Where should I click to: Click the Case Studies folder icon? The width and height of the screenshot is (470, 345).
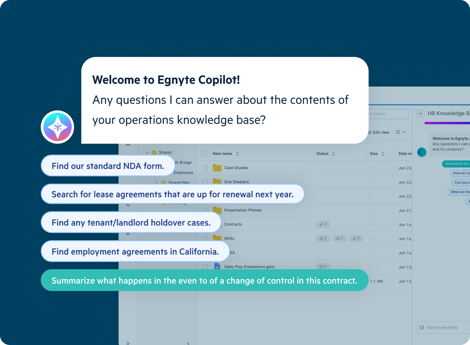[x=217, y=168]
